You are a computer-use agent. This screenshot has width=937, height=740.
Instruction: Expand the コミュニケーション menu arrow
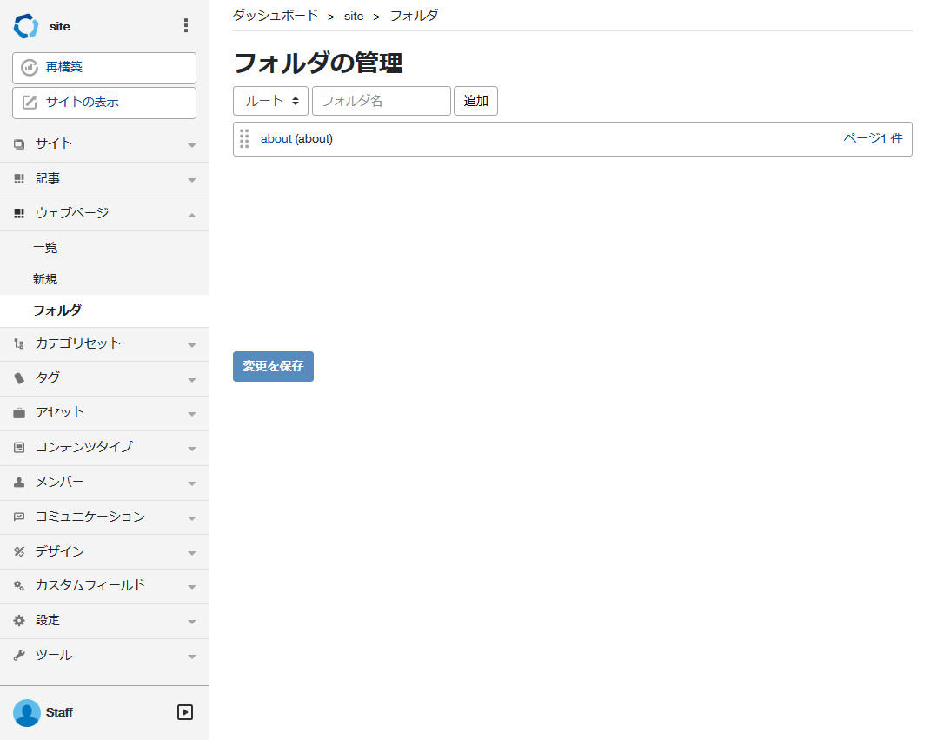192,517
